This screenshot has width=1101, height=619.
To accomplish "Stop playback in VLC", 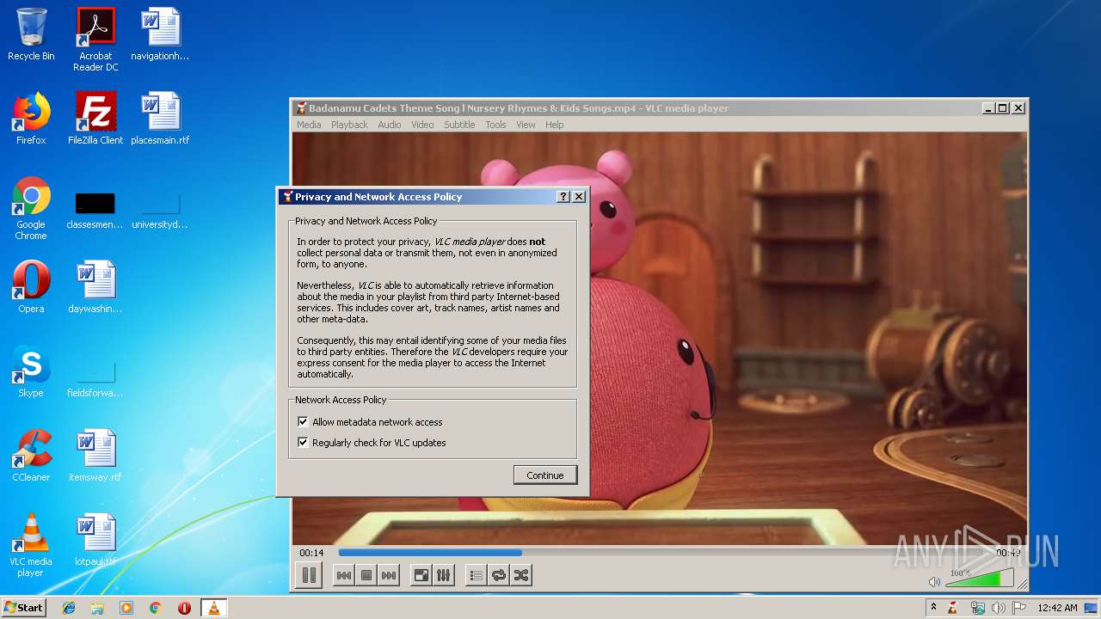I will tap(366, 575).
